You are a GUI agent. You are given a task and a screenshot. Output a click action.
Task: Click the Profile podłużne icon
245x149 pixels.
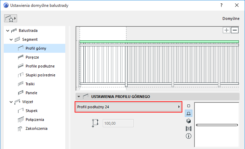(x=21, y=66)
